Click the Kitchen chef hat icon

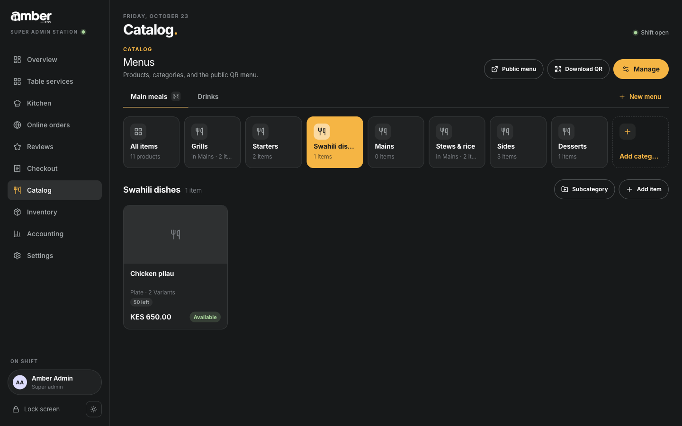[18, 103]
